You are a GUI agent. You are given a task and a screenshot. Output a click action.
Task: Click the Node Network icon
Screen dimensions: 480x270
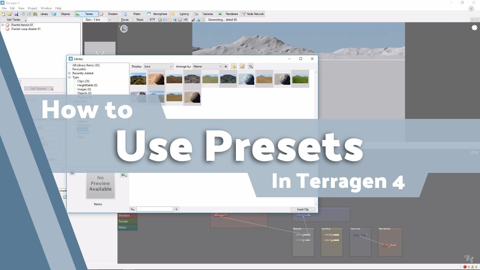click(x=244, y=14)
